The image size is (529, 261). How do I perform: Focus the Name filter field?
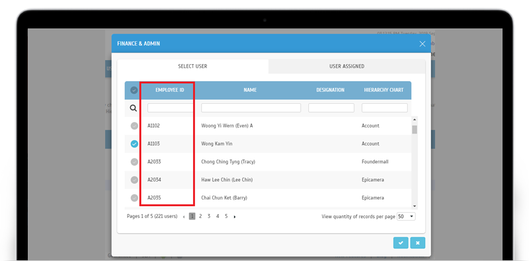point(251,108)
